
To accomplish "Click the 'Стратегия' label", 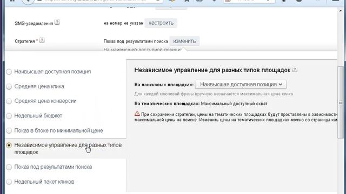I will point(25,41).
